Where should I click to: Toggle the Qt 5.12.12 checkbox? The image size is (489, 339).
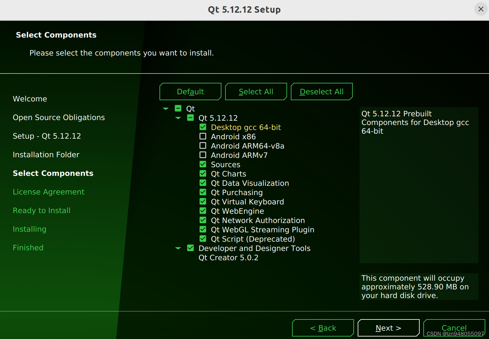click(190, 118)
